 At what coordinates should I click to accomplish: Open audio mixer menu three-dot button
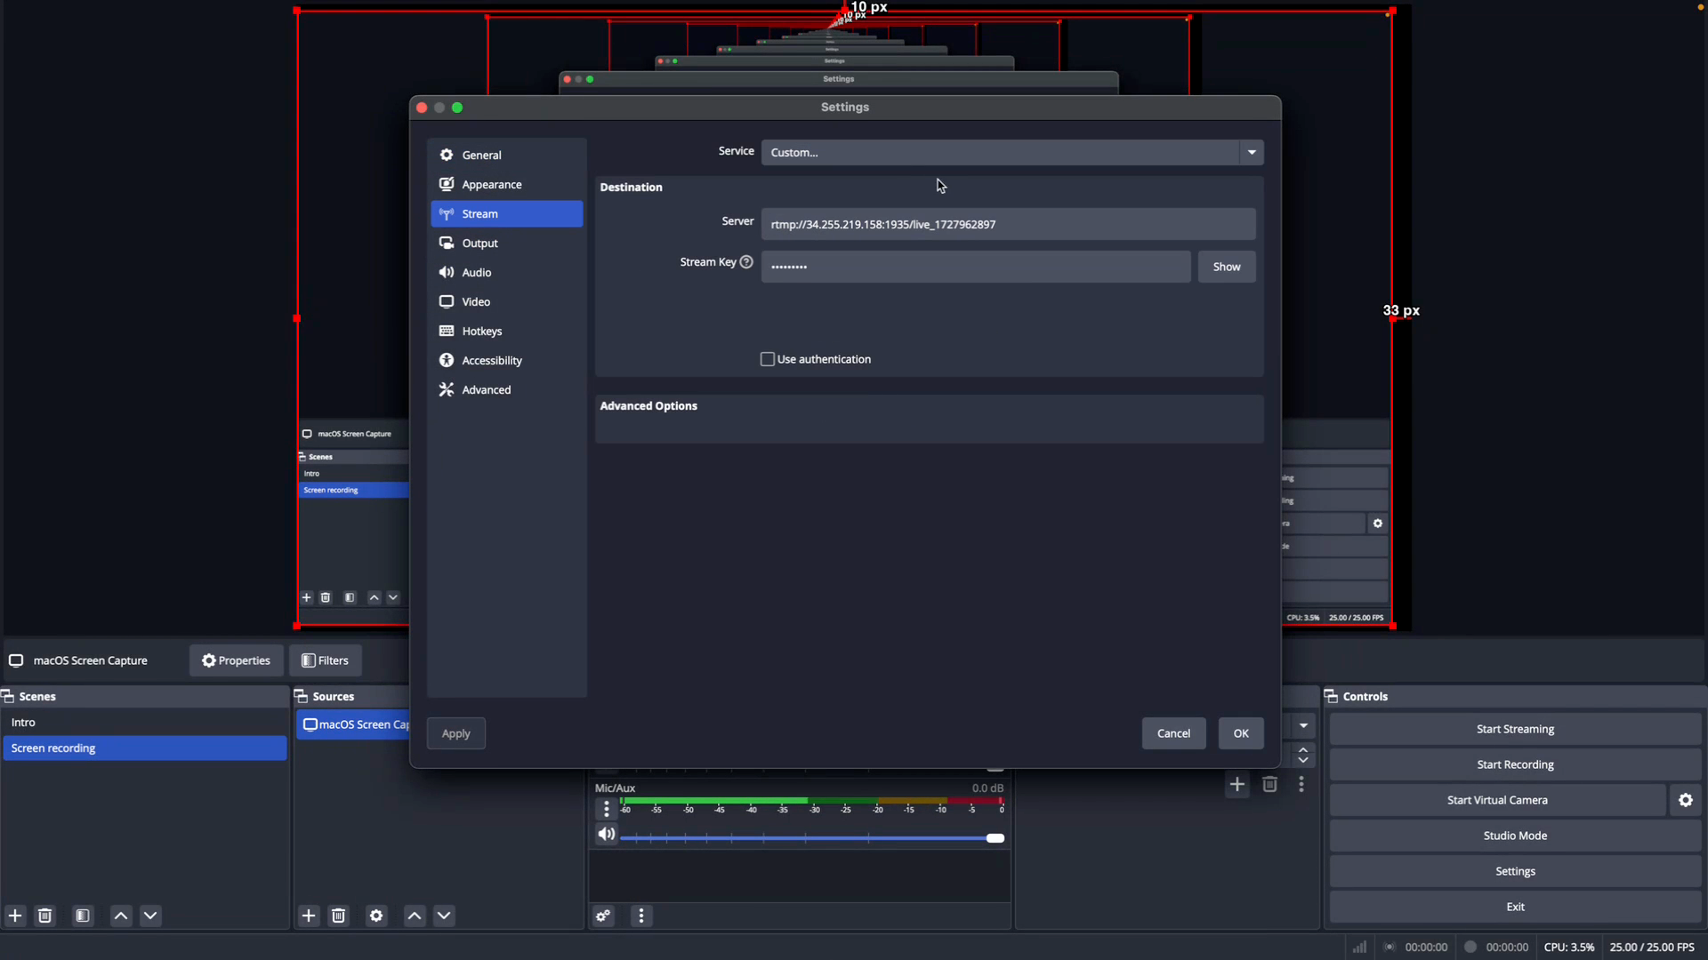[x=641, y=916]
